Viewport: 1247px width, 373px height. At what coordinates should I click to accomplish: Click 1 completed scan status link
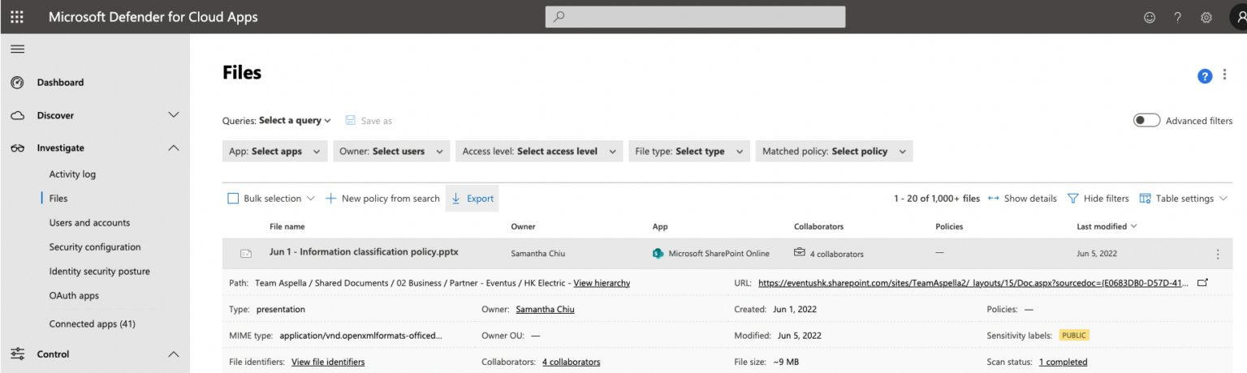coord(1063,362)
